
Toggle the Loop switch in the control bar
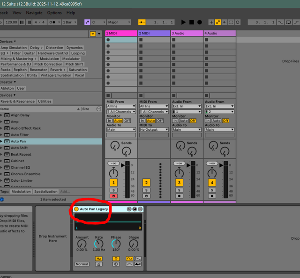pyautogui.click(x=288, y=22)
